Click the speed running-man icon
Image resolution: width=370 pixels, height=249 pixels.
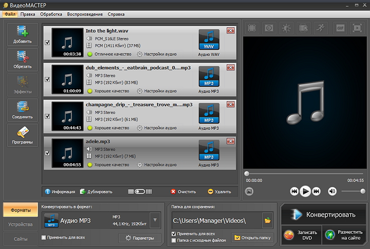[321, 28]
